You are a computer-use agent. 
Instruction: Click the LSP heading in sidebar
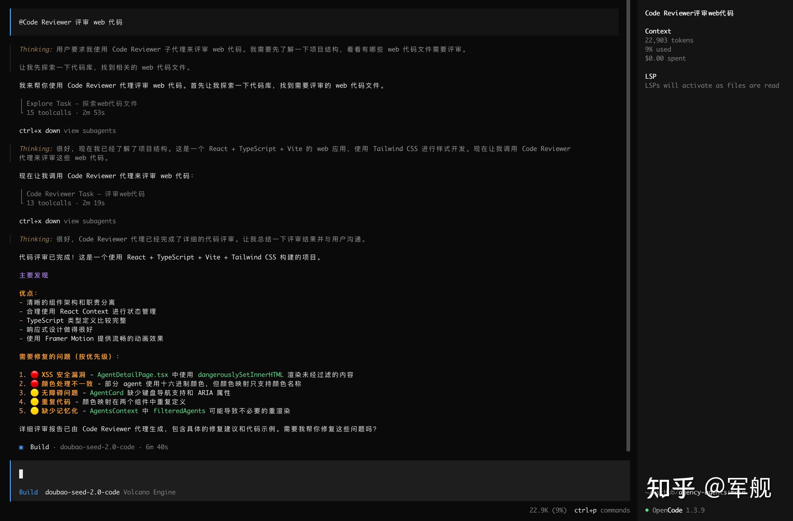pyautogui.click(x=651, y=76)
